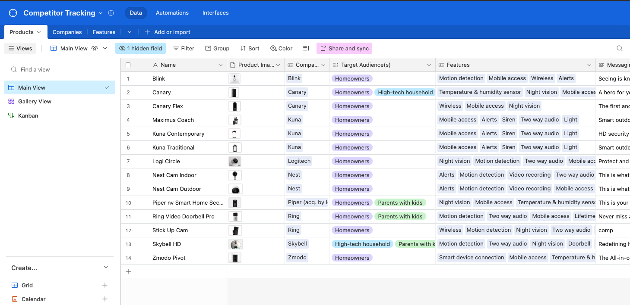Click the collaborators icon beside Main View
This screenshot has height=305, width=630.
95,48
